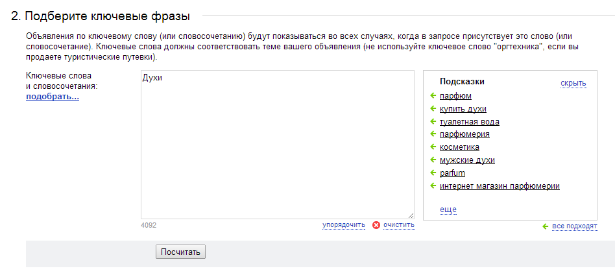
Task: Click the Посчитать button
Action: coord(180,252)
